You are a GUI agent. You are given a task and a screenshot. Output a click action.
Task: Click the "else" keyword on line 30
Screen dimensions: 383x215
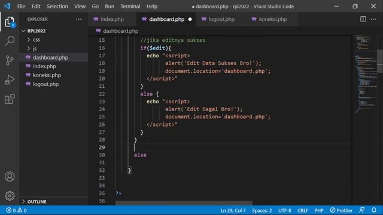click(x=140, y=155)
